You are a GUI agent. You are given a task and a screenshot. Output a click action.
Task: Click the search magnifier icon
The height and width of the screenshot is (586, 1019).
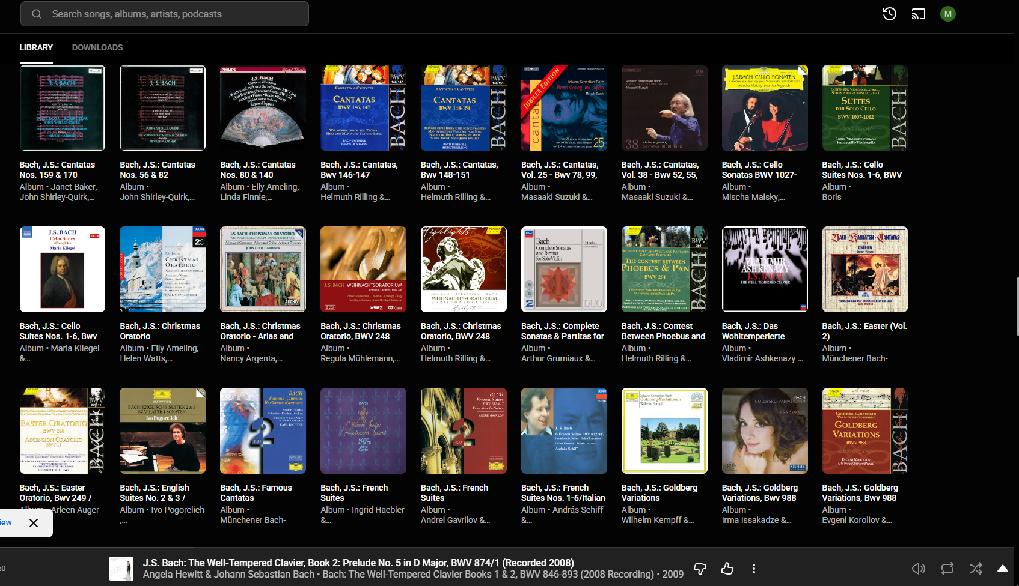37,14
